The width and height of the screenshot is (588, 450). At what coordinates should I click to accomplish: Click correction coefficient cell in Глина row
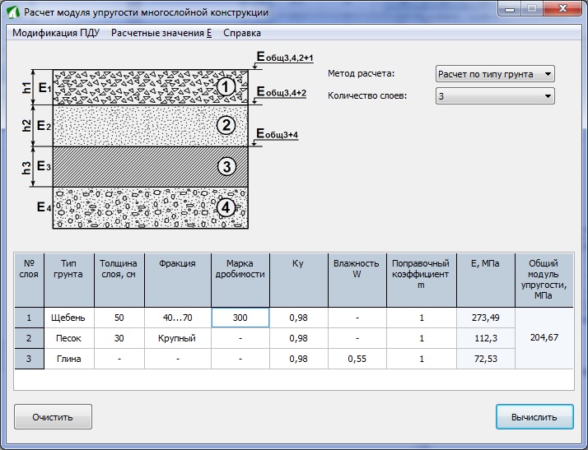coord(422,359)
